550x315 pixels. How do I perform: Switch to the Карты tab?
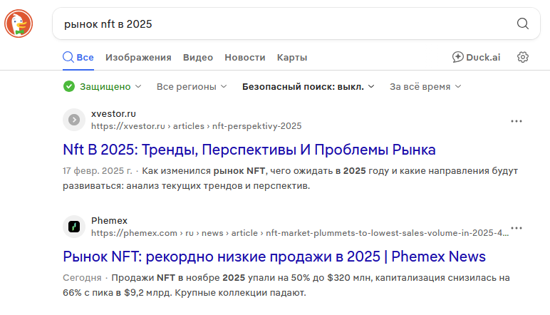coord(292,58)
